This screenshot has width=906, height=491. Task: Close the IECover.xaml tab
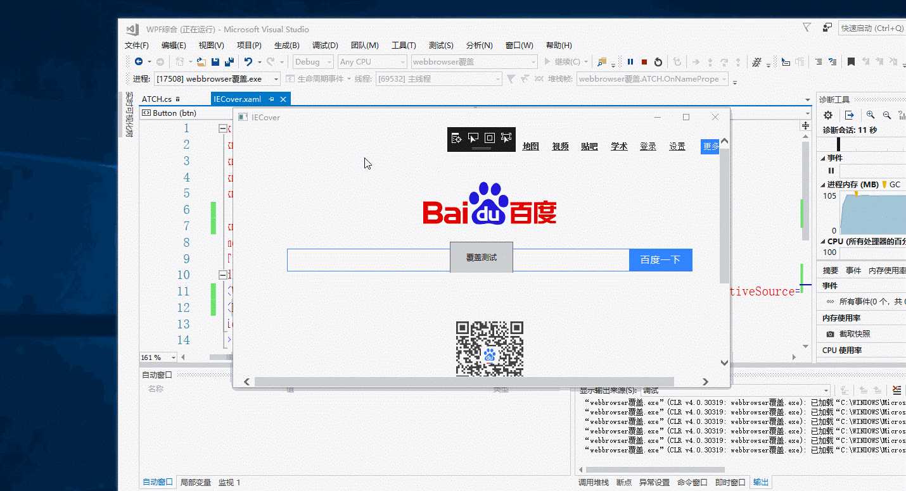283,99
